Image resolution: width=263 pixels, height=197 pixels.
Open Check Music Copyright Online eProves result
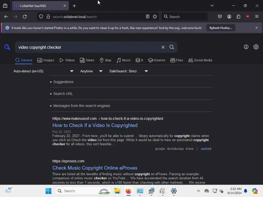coord(95,168)
